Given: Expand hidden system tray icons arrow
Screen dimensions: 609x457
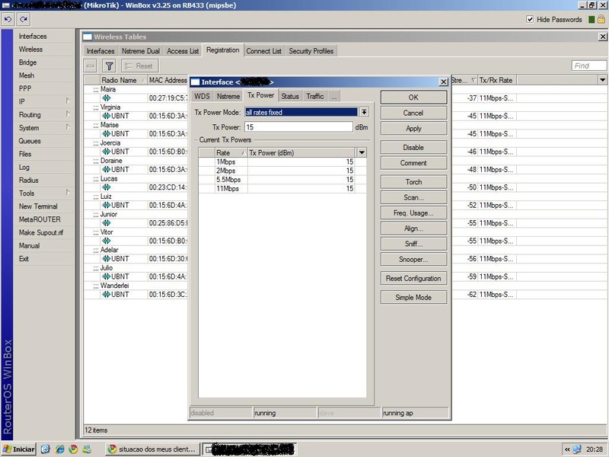Looking at the screenshot, I should click(x=567, y=449).
